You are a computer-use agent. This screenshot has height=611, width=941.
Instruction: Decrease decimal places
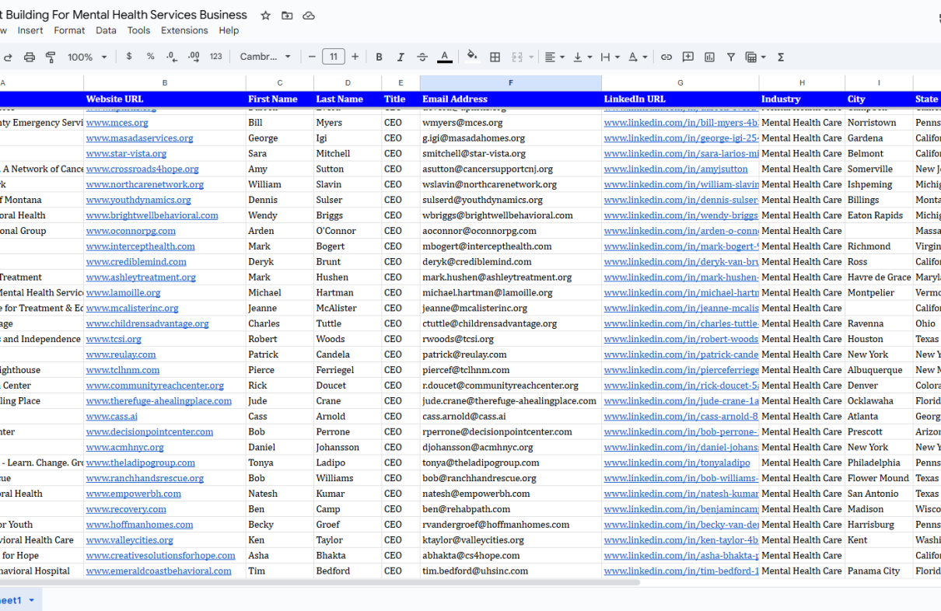[x=172, y=57]
